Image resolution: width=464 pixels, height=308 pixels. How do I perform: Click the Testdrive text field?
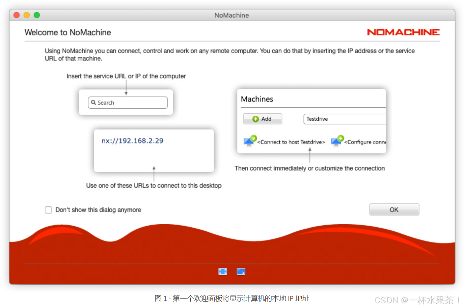(x=345, y=119)
